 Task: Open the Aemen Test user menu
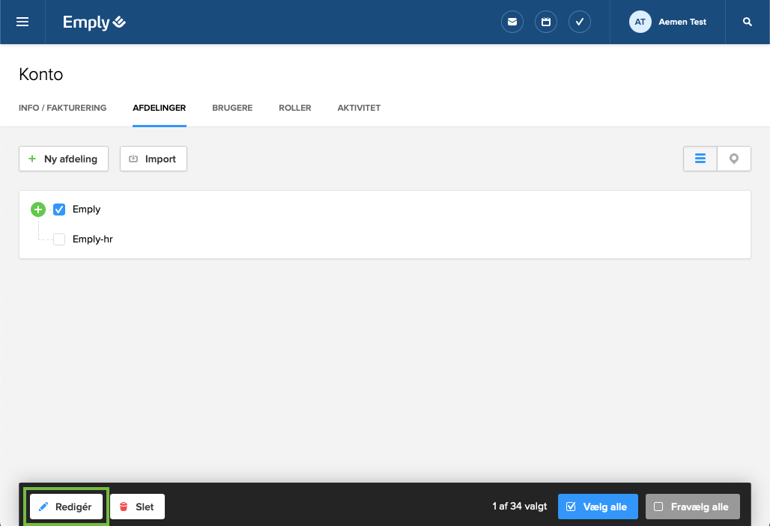pyautogui.click(x=668, y=22)
